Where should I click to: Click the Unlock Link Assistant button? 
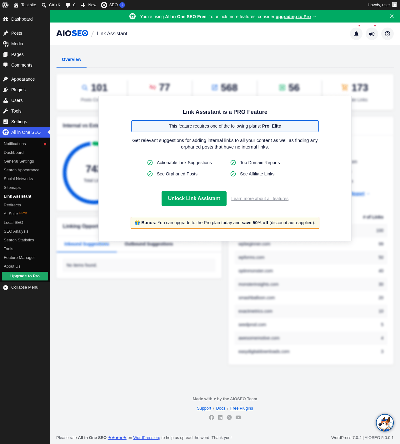click(x=194, y=199)
